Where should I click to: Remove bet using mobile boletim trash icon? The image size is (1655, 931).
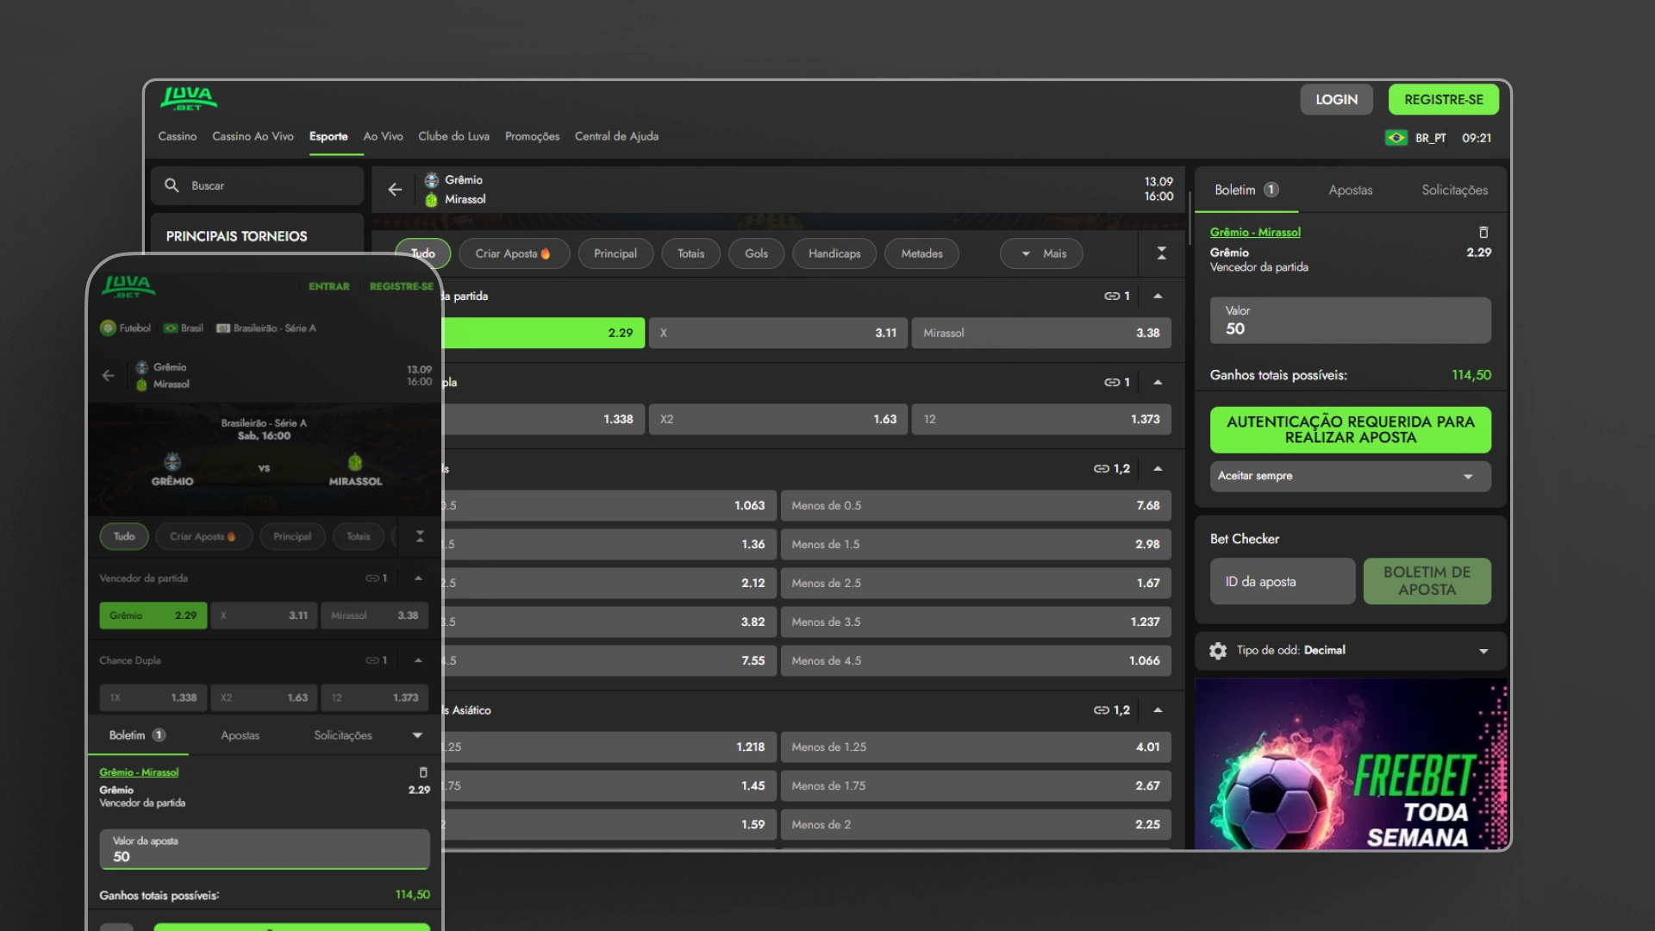click(x=422, y=772)
